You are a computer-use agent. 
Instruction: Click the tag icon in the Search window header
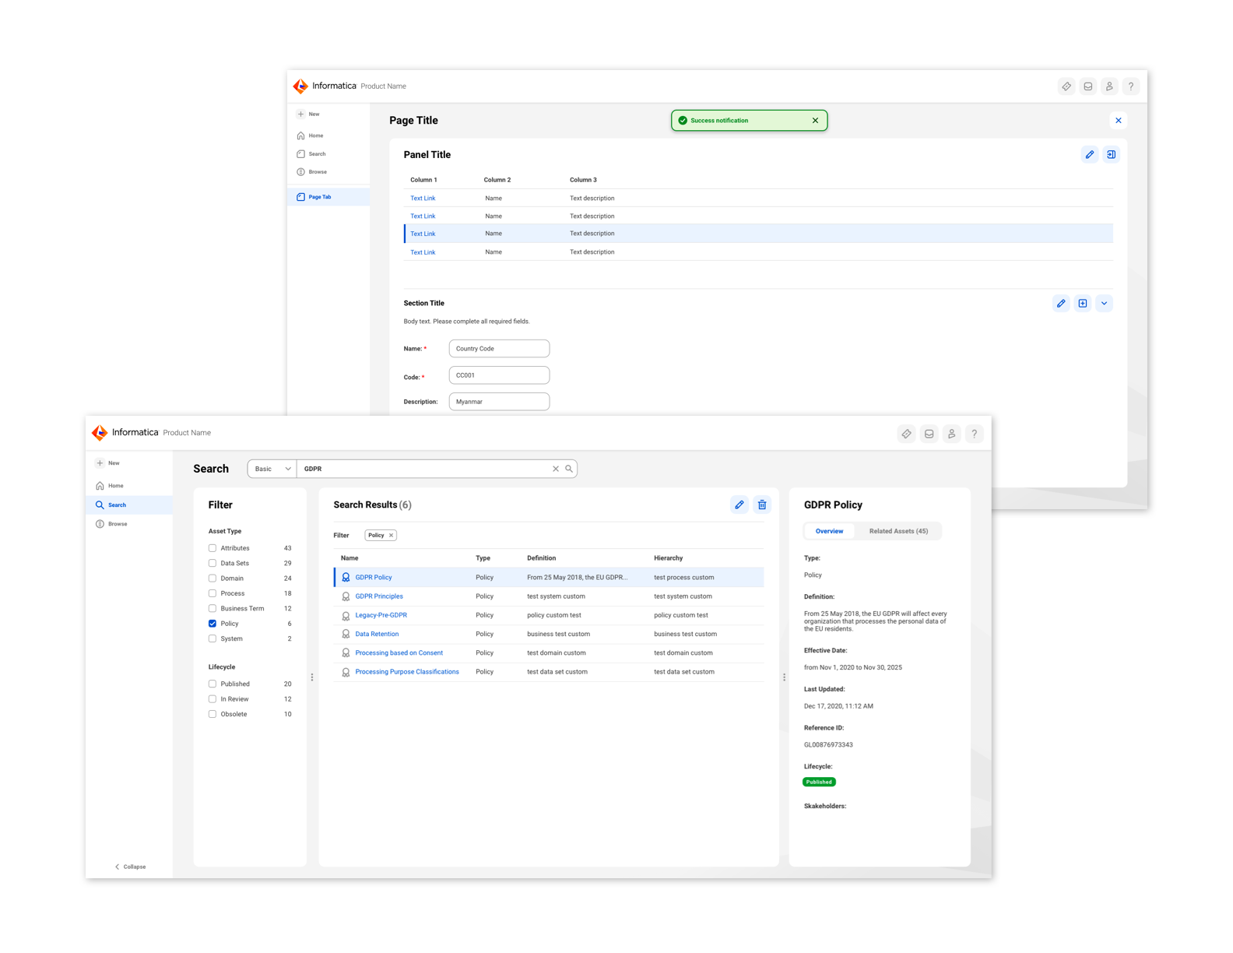pos(906,434)
